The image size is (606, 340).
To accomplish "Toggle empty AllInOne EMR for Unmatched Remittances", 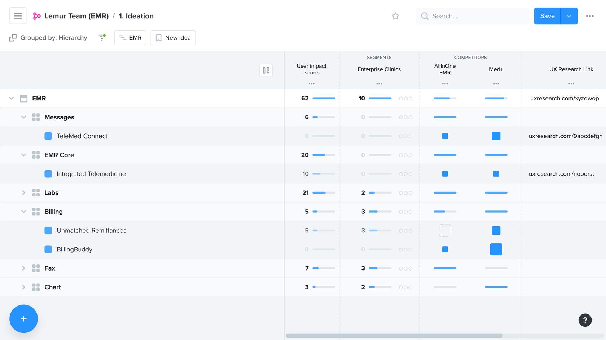I will [445, 231].
